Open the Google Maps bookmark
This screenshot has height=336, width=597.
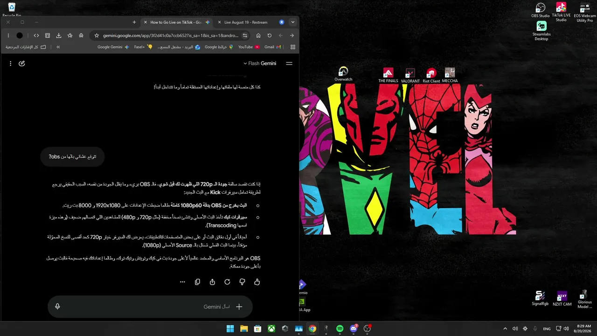pyautogui.click(x=219, y=47)
